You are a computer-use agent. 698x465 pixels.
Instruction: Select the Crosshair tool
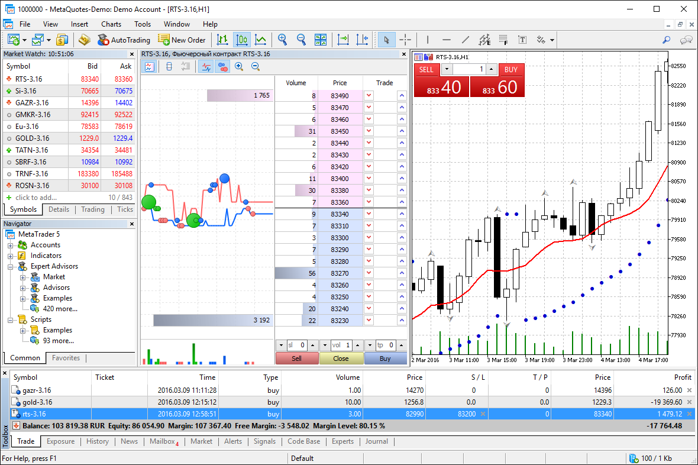(x=405, y=40)
